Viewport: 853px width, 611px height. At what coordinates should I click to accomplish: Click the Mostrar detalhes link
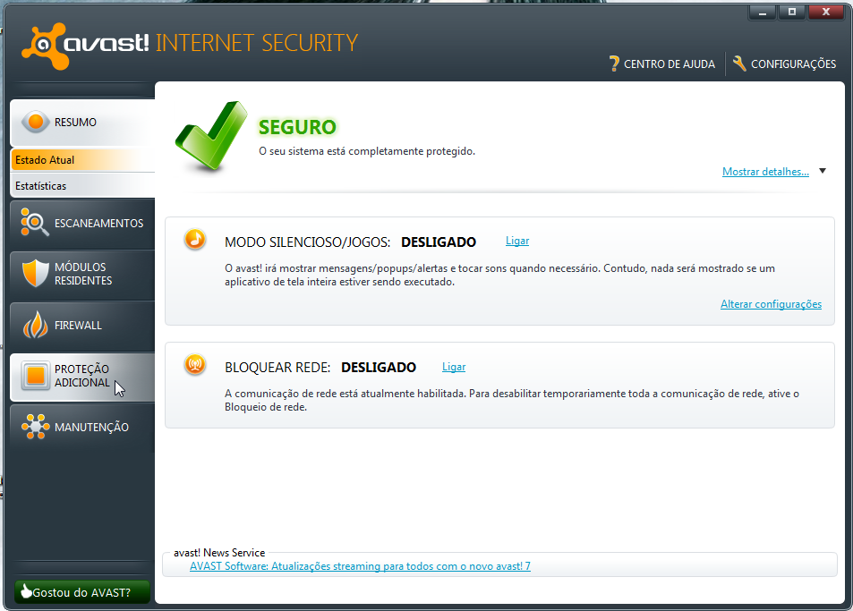pos(765,172)
